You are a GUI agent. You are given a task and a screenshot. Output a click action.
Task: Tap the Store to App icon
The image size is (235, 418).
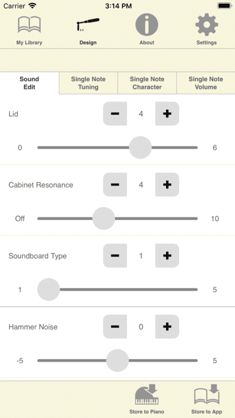point(206,394)
